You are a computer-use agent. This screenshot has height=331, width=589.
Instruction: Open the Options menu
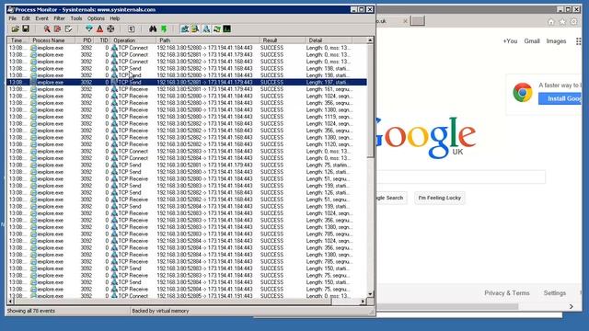(96, 18)
